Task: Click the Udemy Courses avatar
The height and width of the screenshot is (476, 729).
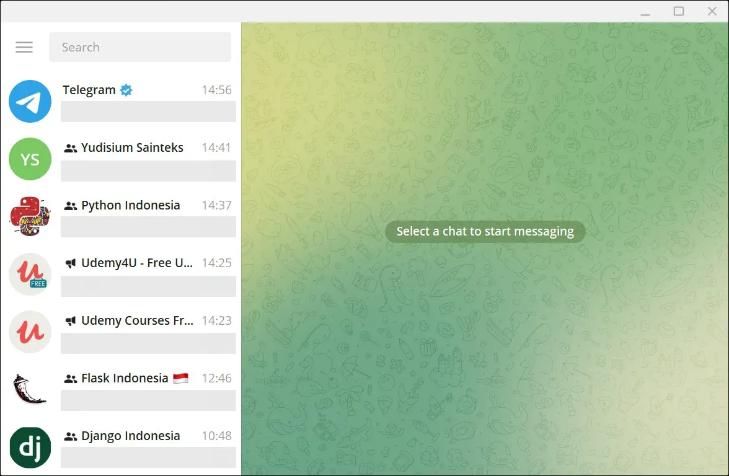Action: tap(30, 332)
